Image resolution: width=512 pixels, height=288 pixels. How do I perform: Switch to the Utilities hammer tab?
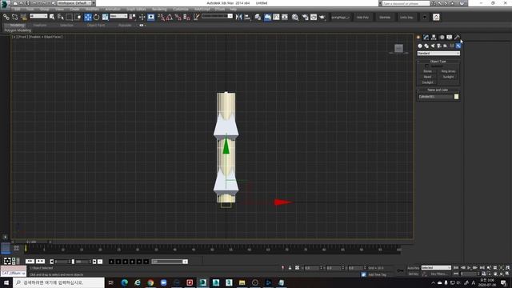pyautogui.click(x=457, y=38)
